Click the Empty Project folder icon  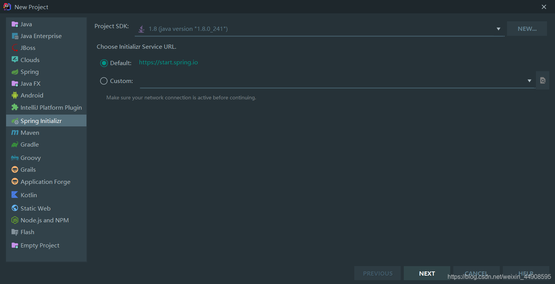pyautogui.click(x=15, y=245)
